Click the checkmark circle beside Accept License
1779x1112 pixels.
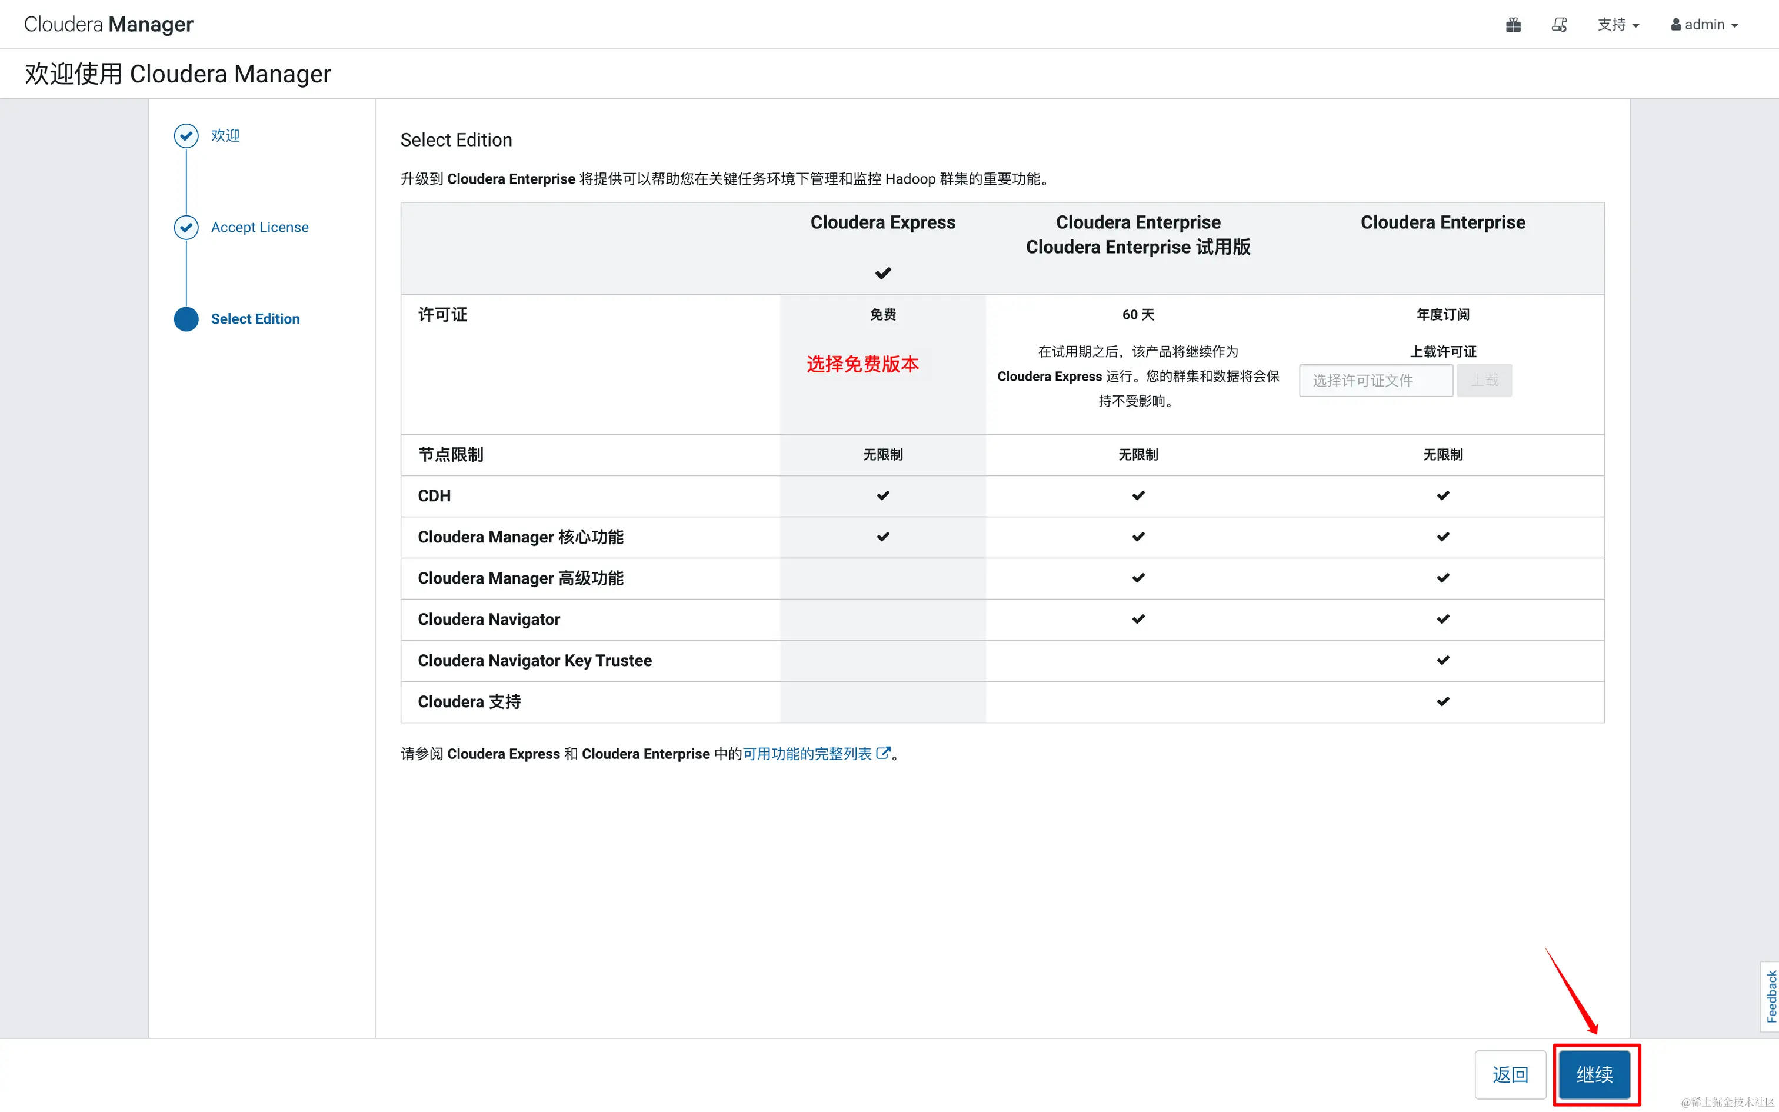pyautogui.click(x=186, y=227)
